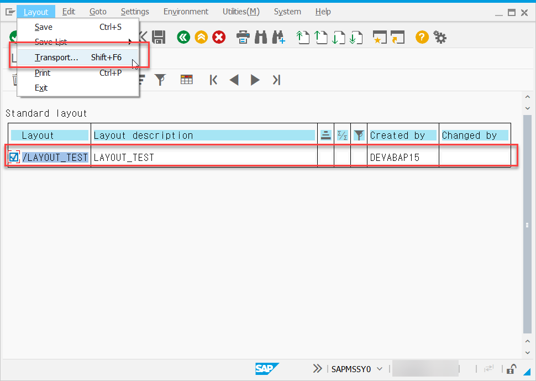536x381 pixels.
Task: Click the Created by column header
Action: click(x=403, y=135)
